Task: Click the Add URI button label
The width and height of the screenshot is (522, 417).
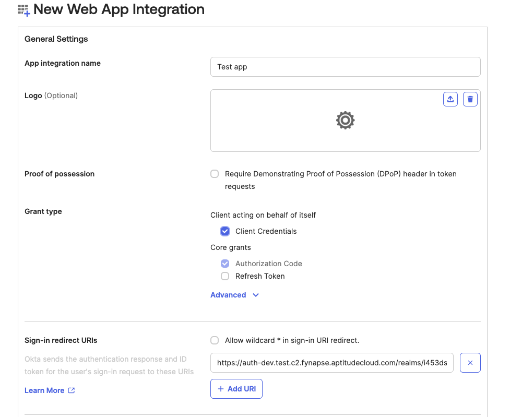Action: pos(242,389)
